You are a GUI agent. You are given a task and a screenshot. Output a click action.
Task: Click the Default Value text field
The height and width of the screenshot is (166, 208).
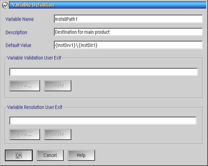[x=128, y=45]
